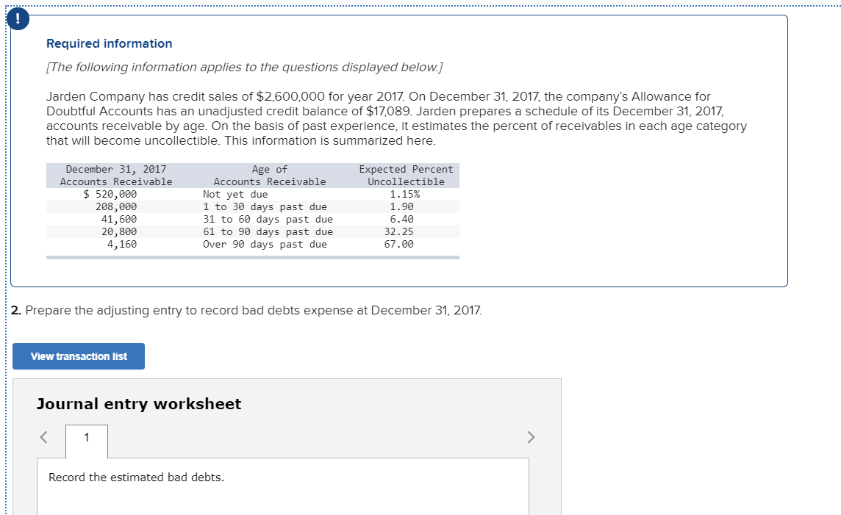Click the 1.15% uncollectible value
Screen dimensions: 841x515
[405, 194]
